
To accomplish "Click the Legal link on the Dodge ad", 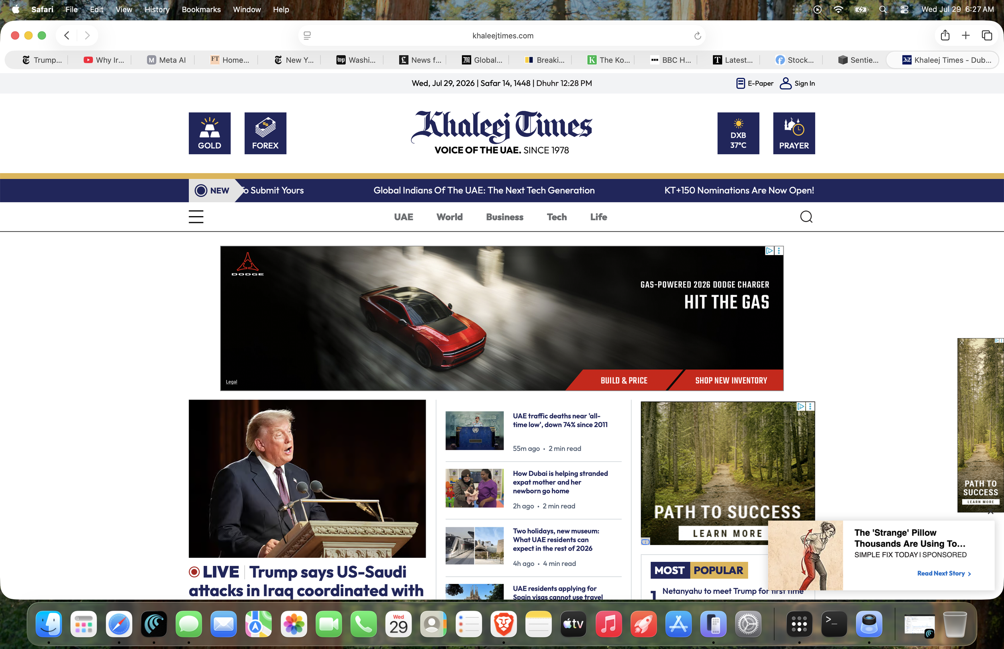I will [x=231, y=382].
